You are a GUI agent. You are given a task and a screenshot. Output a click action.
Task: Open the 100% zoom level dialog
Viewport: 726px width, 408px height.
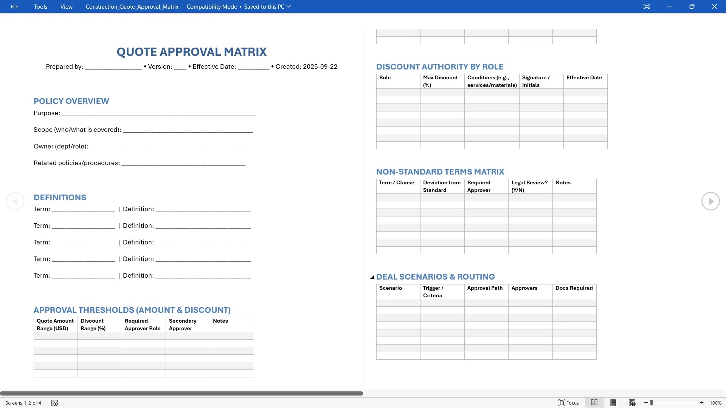715,403
